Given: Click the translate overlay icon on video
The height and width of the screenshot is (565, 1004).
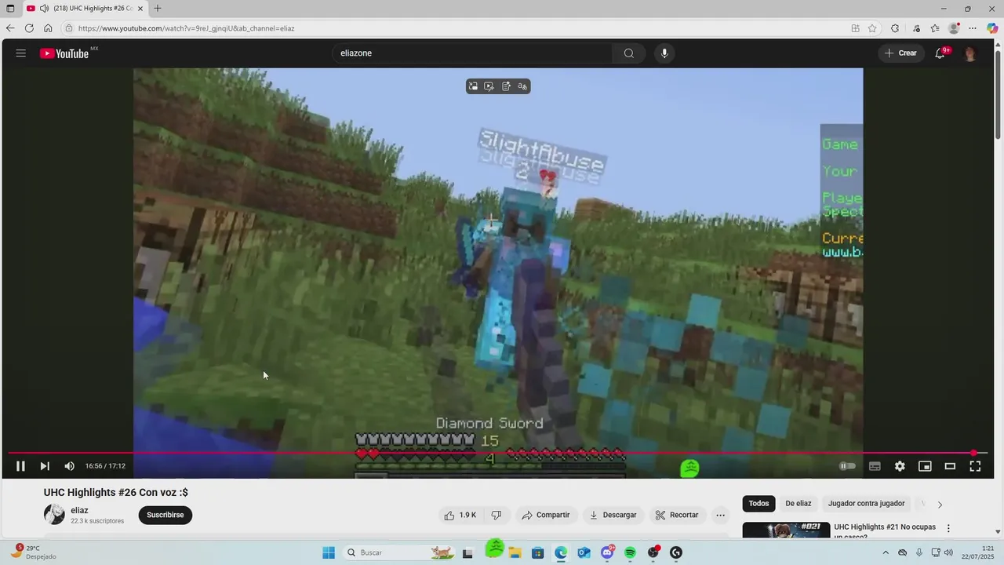Looking at the screenshot, I should tap(522, 86).
